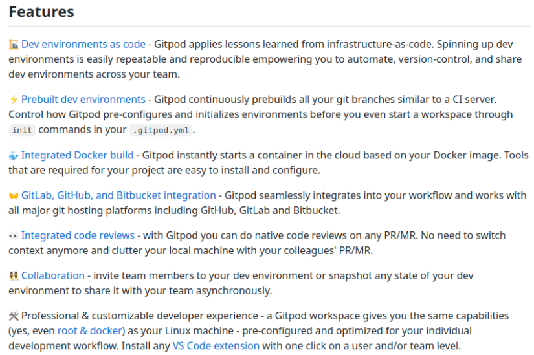The width and height of the screenshot is (534, 355).
Task: Open the Dev environments as code link
Action: click(83, 44)
